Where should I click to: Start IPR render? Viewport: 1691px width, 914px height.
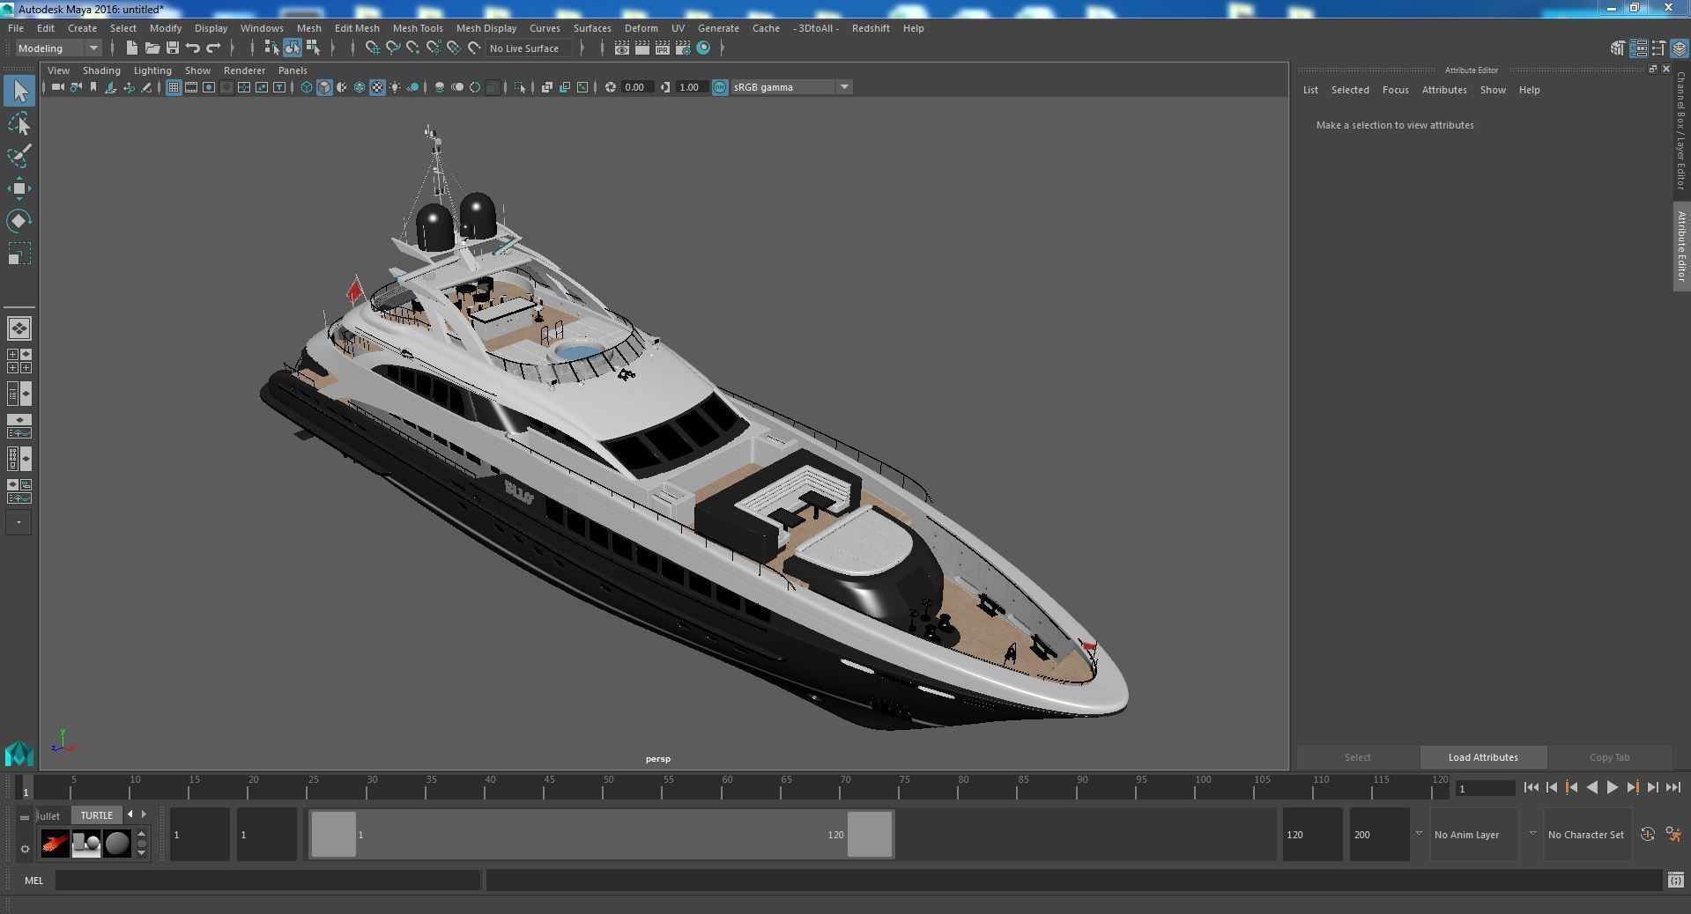(662, 48)
